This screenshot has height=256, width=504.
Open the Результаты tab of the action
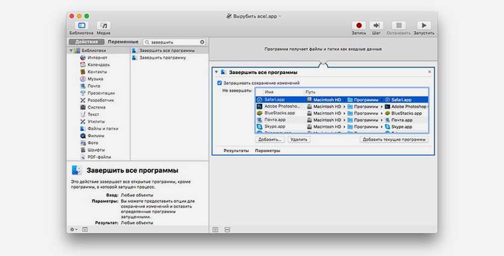coord(236,150)
